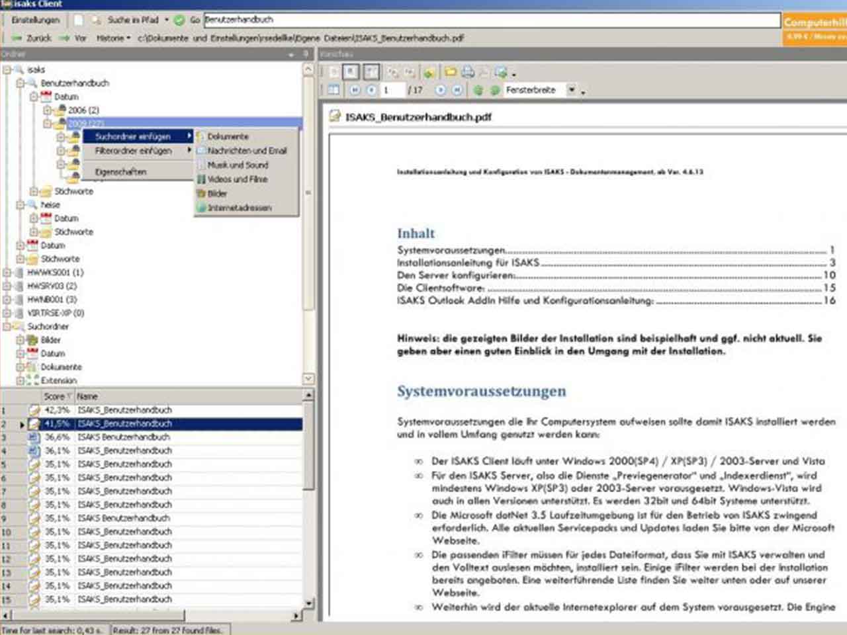
Task: Toggle the page layout pane icon
Action: click(334, 90)
